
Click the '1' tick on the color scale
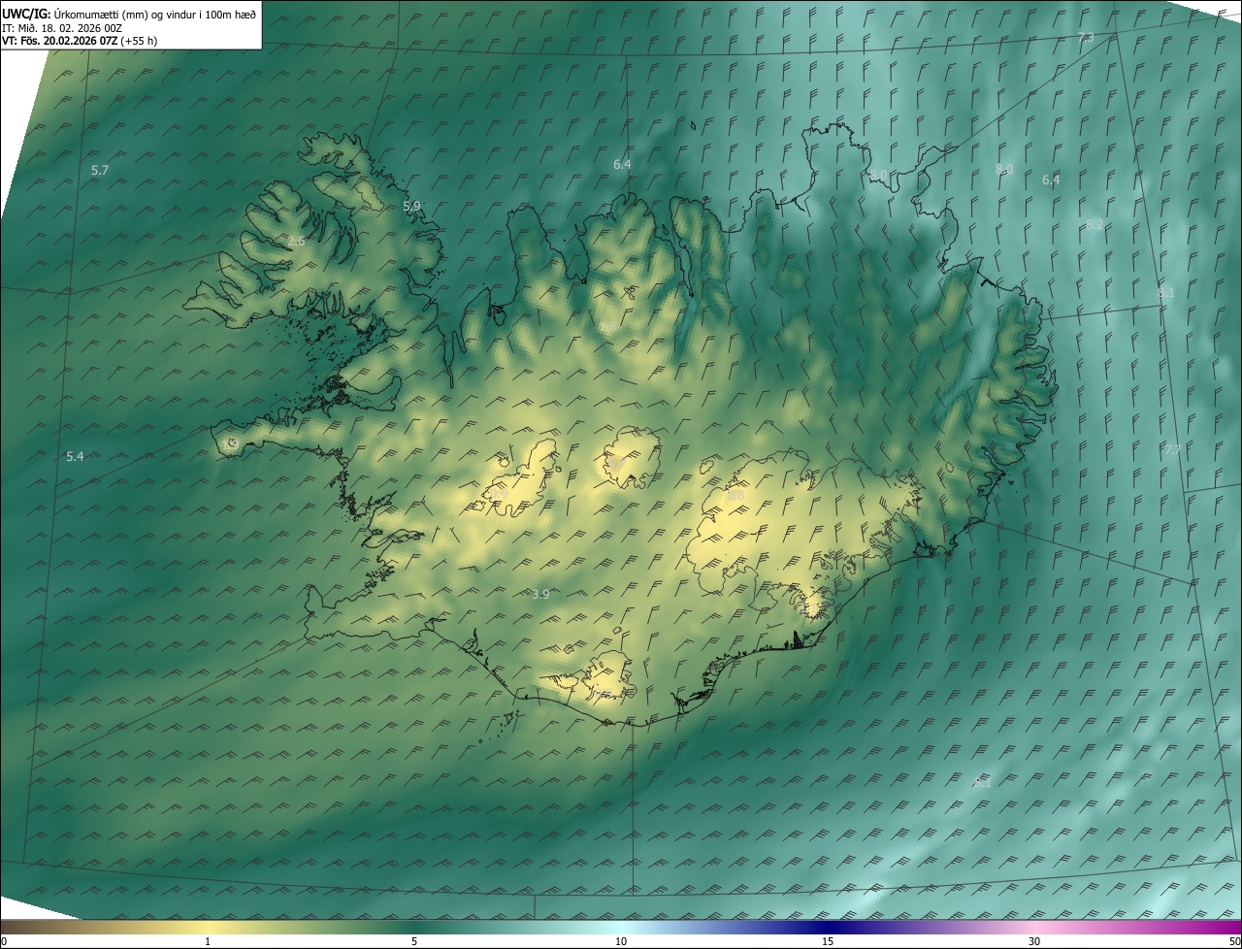(208, 941)
